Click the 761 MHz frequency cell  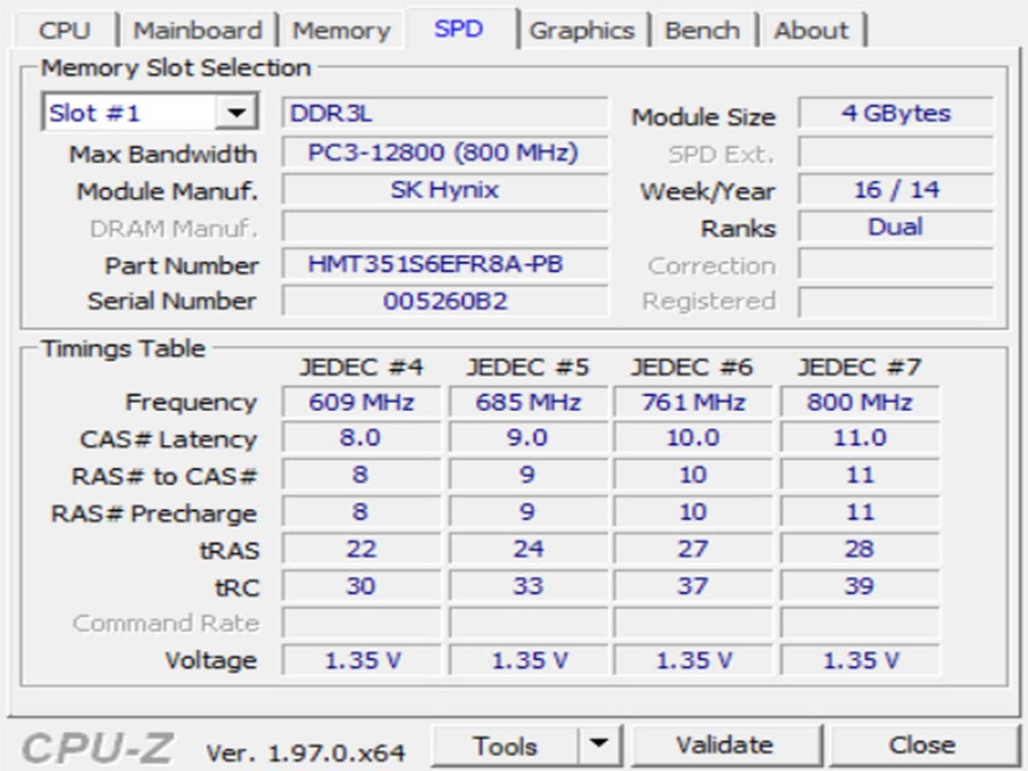tap(693, 402)
